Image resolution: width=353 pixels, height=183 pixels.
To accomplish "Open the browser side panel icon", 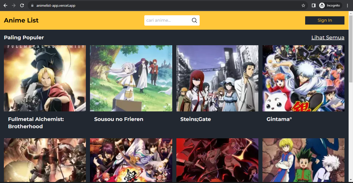I will point(313,5).
